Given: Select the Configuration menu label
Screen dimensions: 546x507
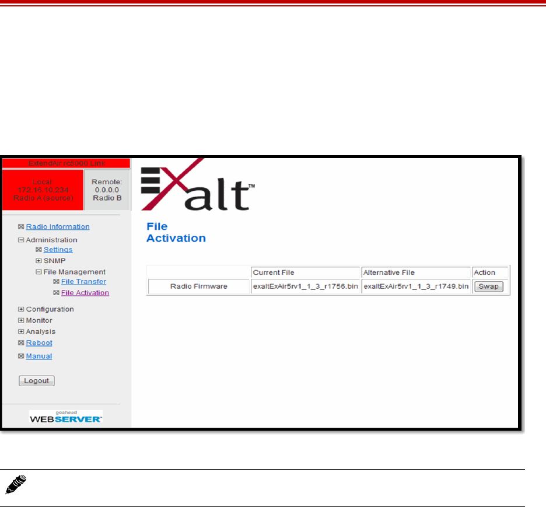Looking at the screenshot, I should pos(50,309).
